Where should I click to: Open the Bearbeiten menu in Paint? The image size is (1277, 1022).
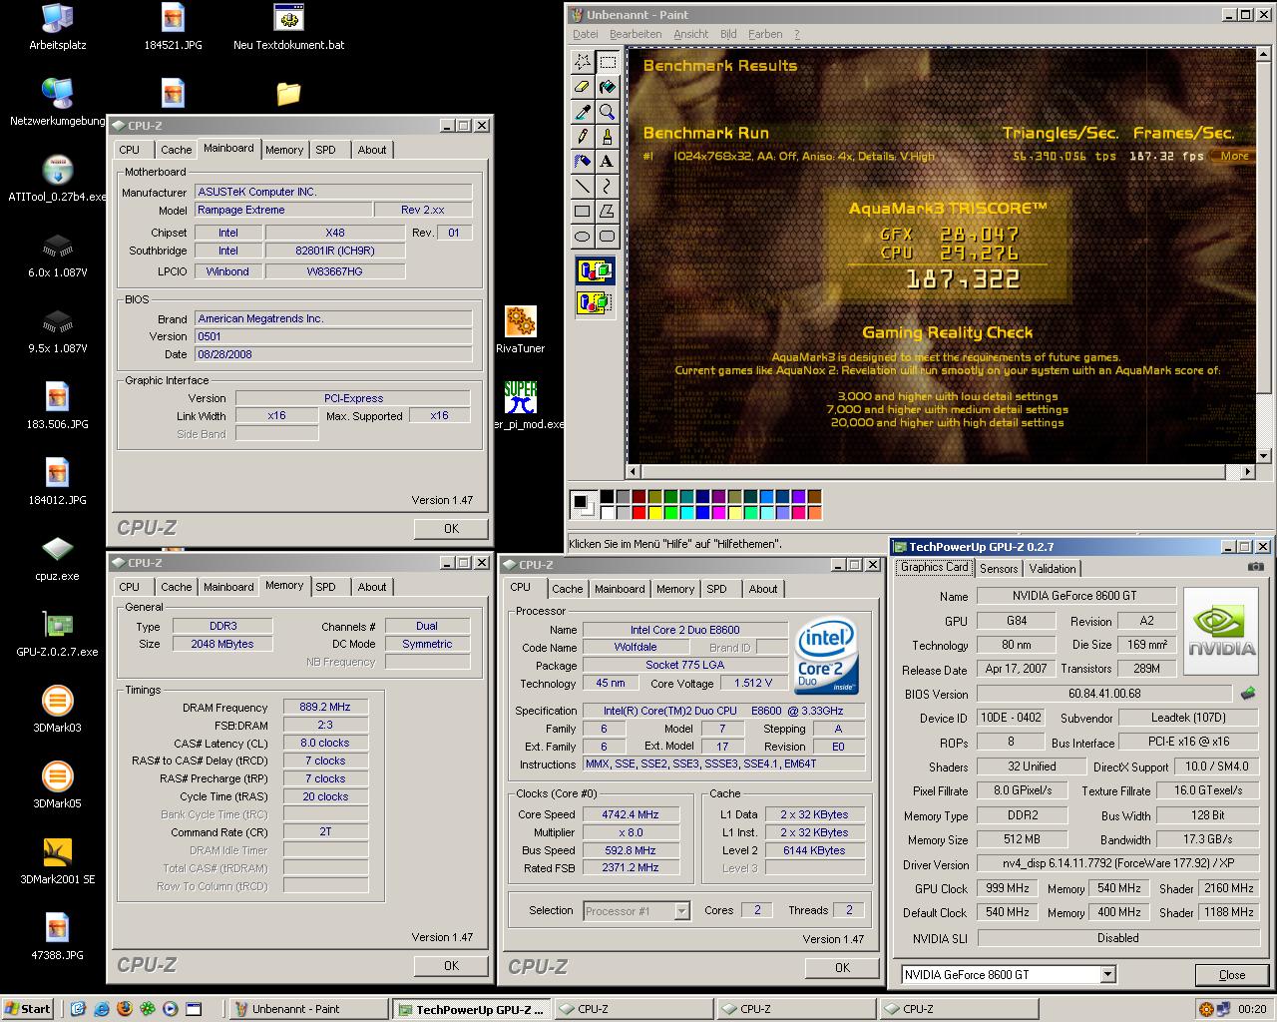click(636, 34)
